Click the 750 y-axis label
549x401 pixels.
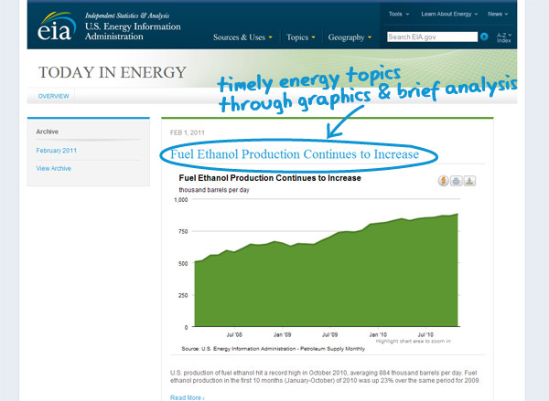(x=183, y=231)
